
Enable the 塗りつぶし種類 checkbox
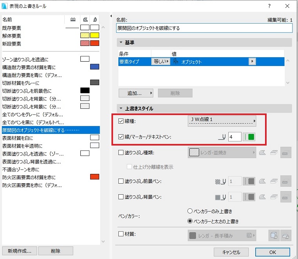121,153
